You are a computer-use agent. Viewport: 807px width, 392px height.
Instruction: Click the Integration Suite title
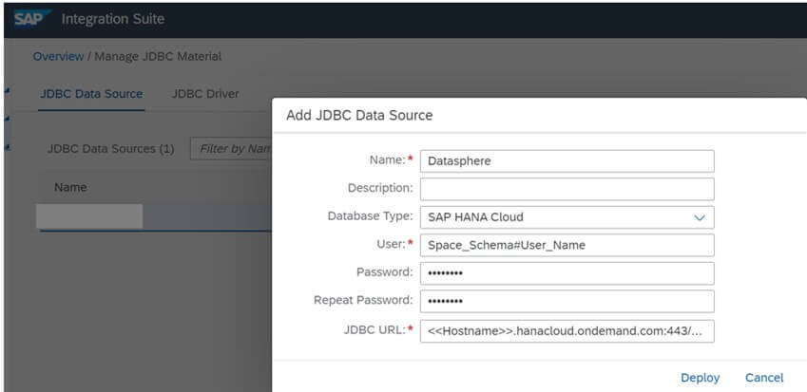point(113,19)
